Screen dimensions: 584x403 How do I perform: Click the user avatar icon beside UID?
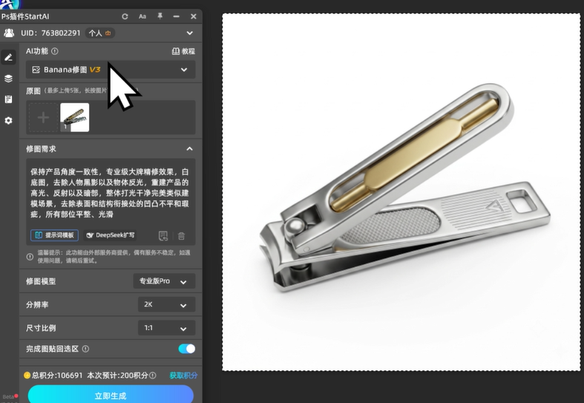[x=9, y=33]
